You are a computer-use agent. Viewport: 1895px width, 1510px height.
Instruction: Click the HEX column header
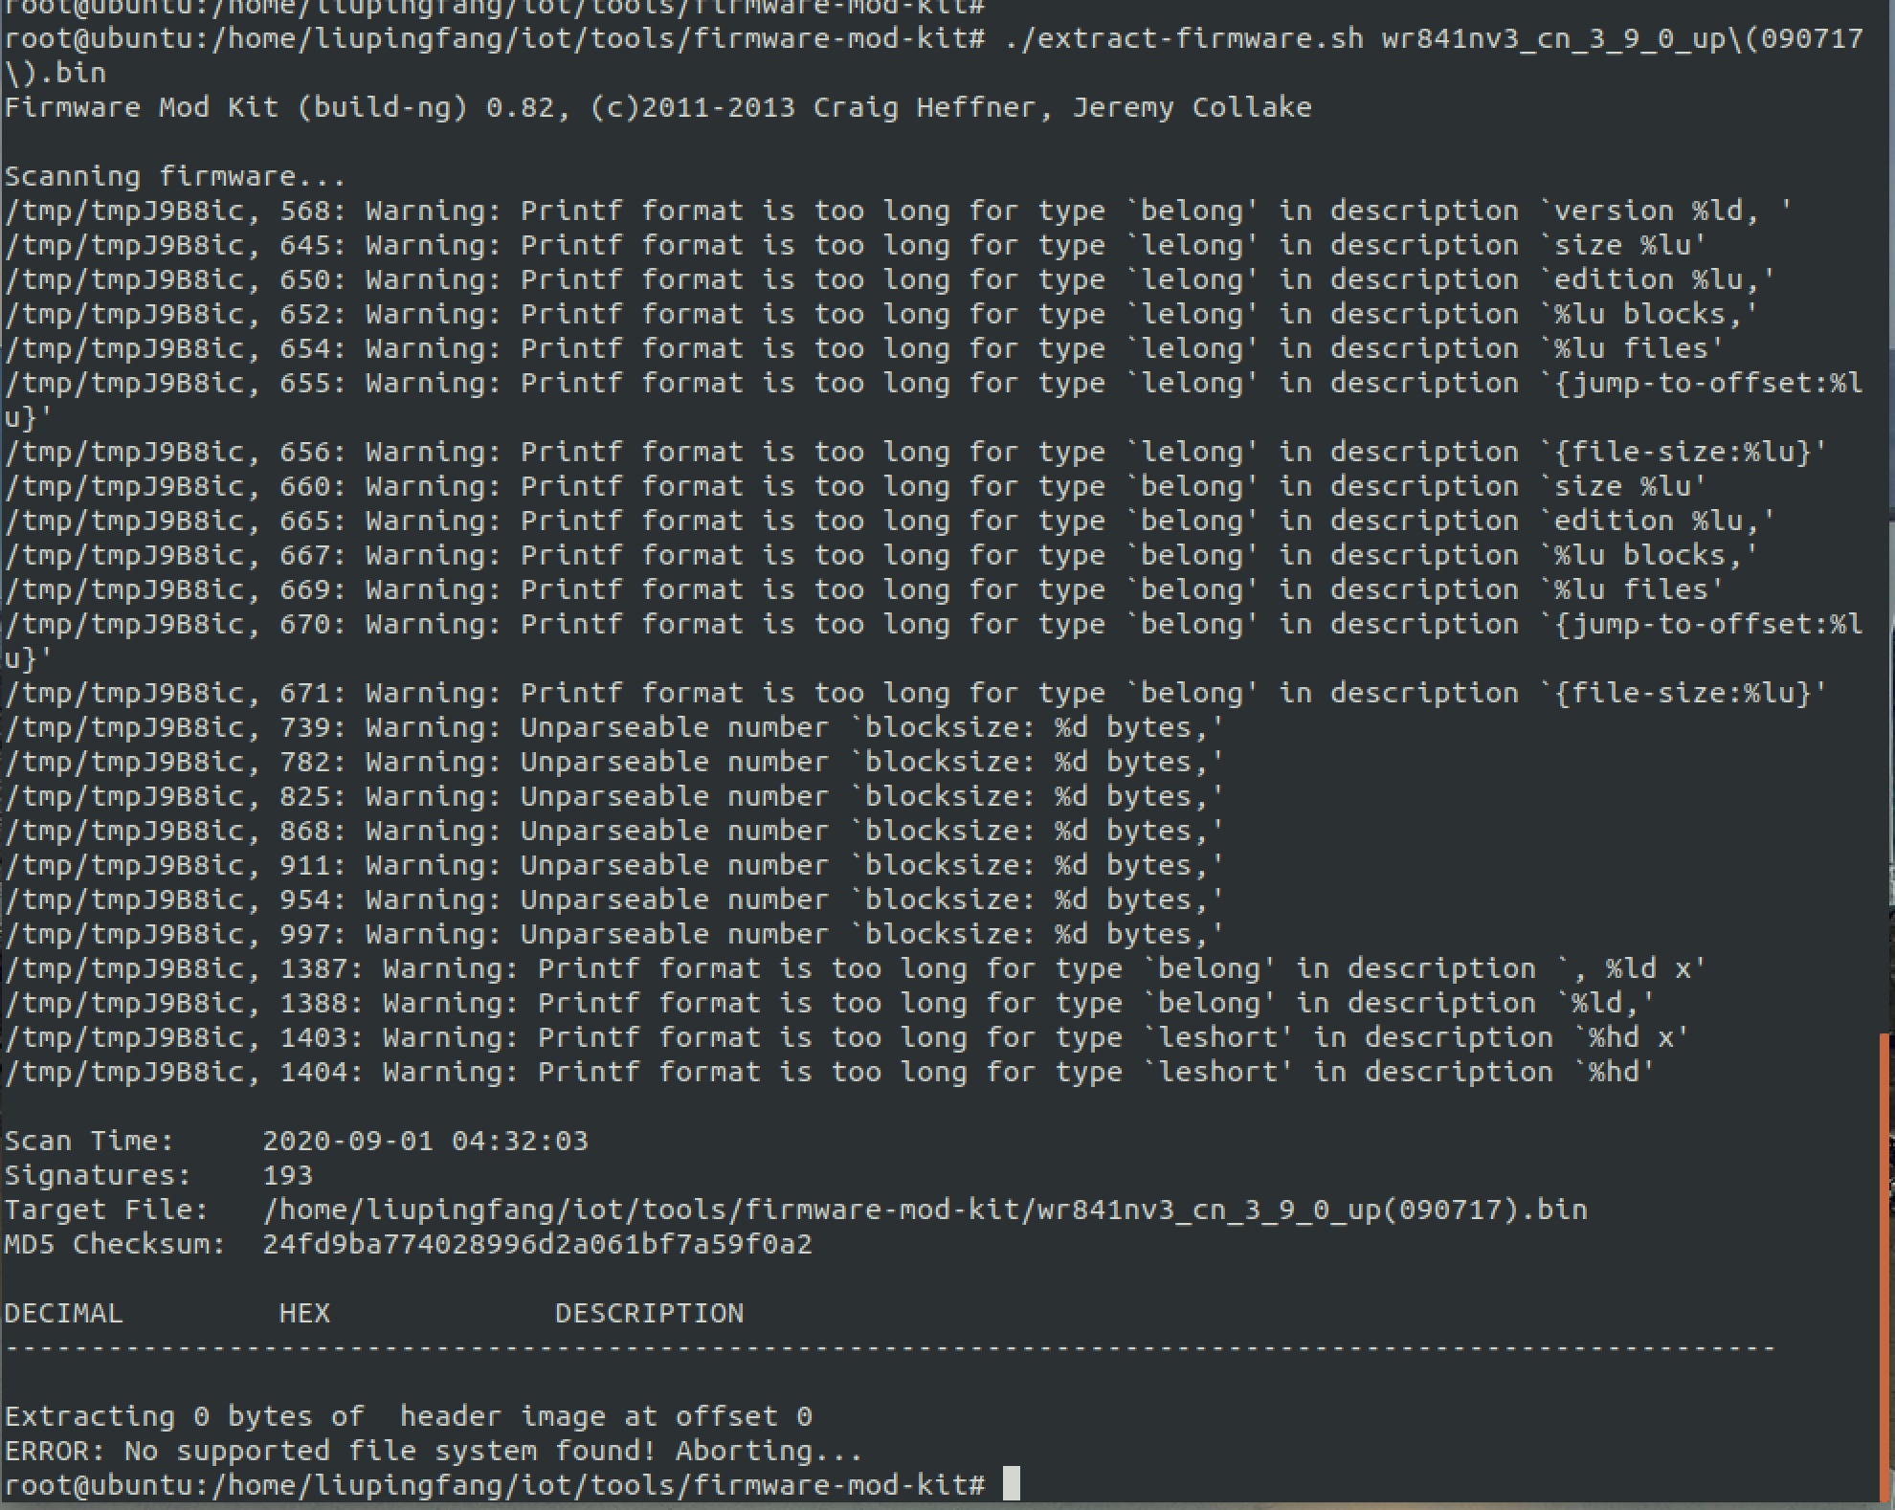(304, 1313)
